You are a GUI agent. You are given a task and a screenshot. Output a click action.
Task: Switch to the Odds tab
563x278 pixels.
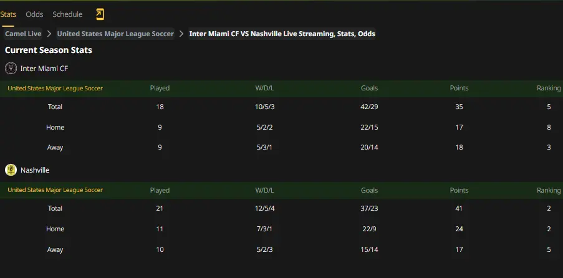pyautogui.click(x=34, y=14)
